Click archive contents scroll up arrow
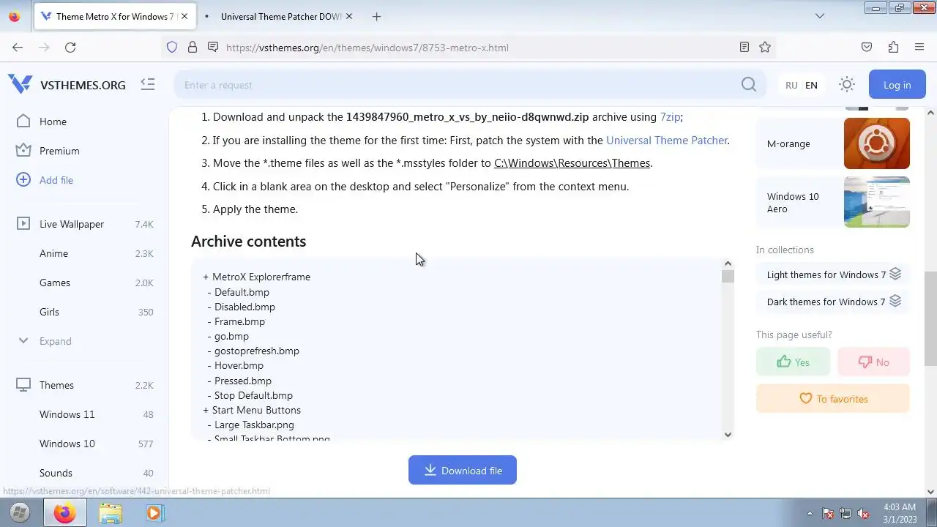Screen dimensions: 937x527 point(727,263)
